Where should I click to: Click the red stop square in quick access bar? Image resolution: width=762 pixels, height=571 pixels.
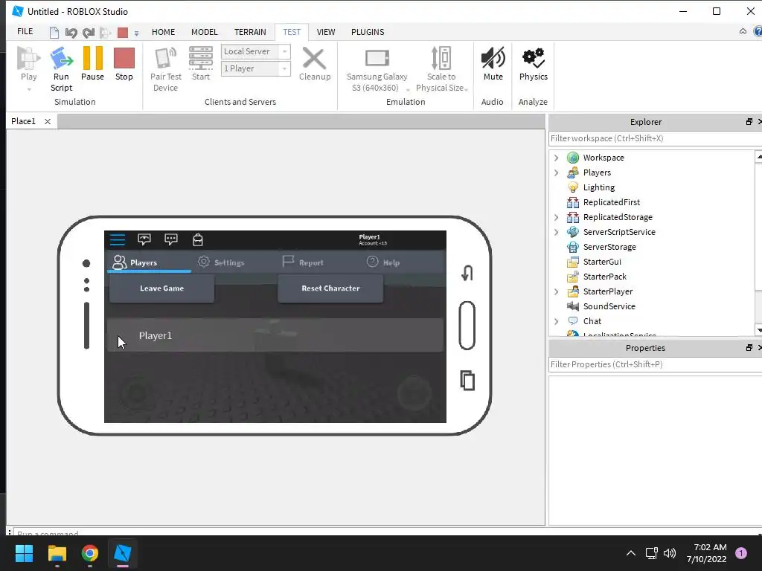(x=123, y=33)
